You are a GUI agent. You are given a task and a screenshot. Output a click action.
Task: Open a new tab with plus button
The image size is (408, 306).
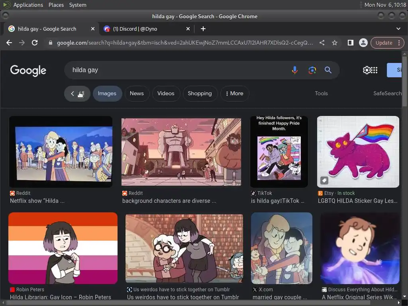click(x=203, y=29)
